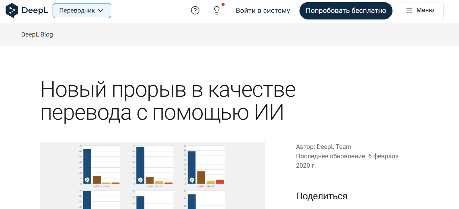Click the english → french chart label
The width and height of the screenshot is (459, 209).
(155, 186)
